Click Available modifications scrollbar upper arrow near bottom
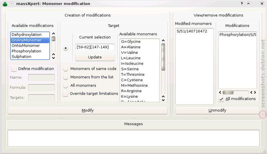The height and width of the screenshot is (154, 267). (x=53, y=54)
